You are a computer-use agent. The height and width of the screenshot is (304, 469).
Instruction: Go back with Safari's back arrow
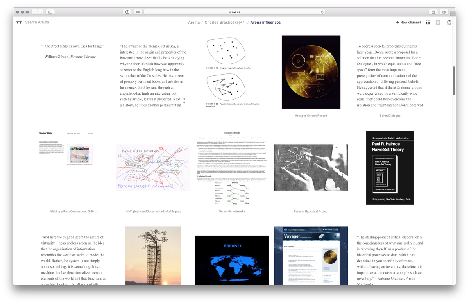coord(34,12)
